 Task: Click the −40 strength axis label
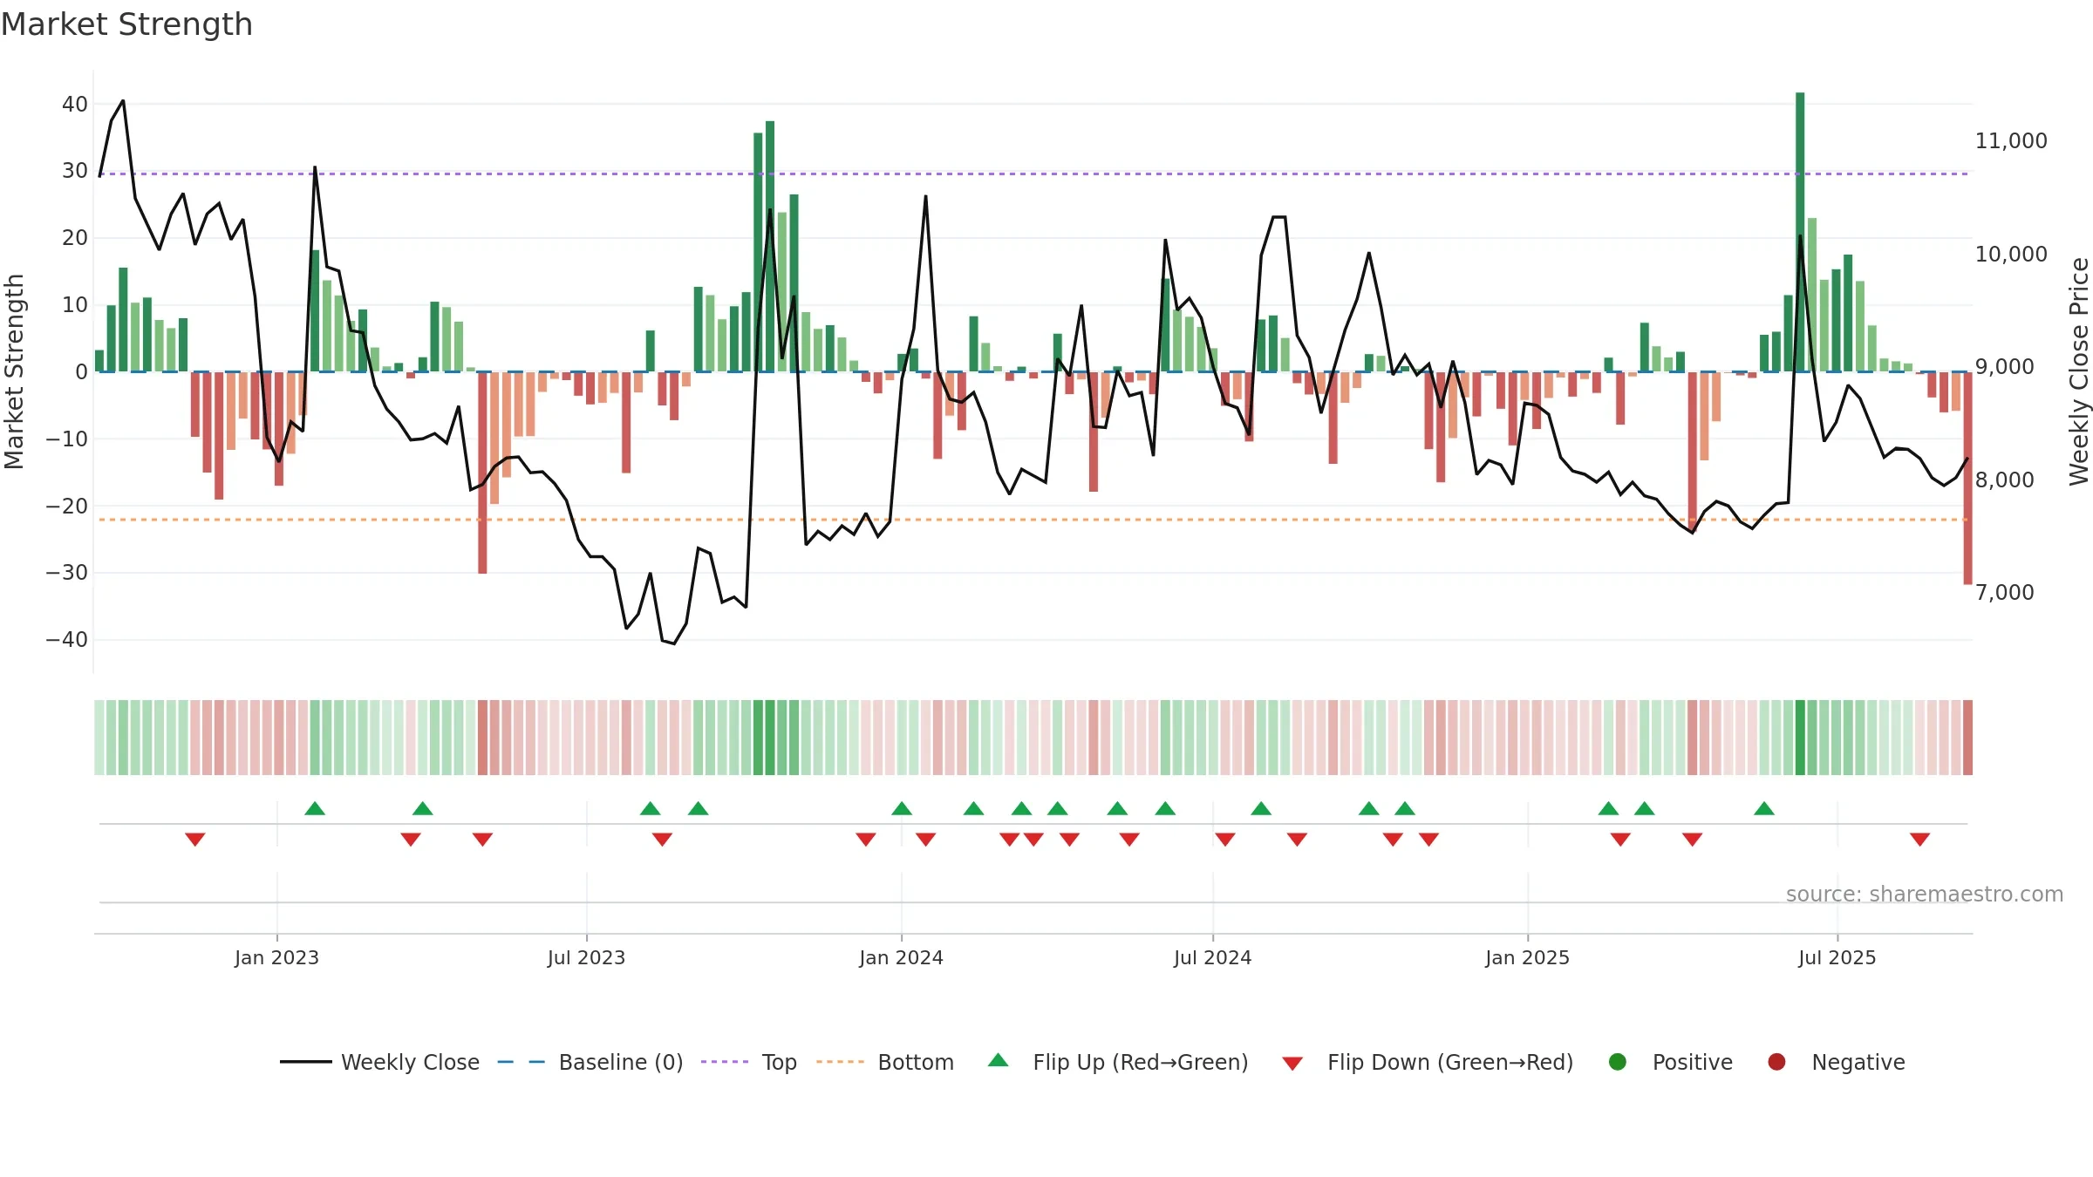[x=67, y=639]
